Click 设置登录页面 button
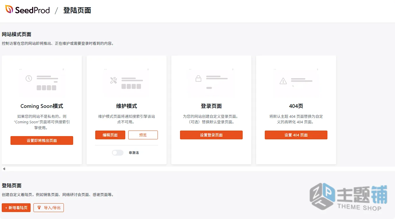 (x=211, y=135)
